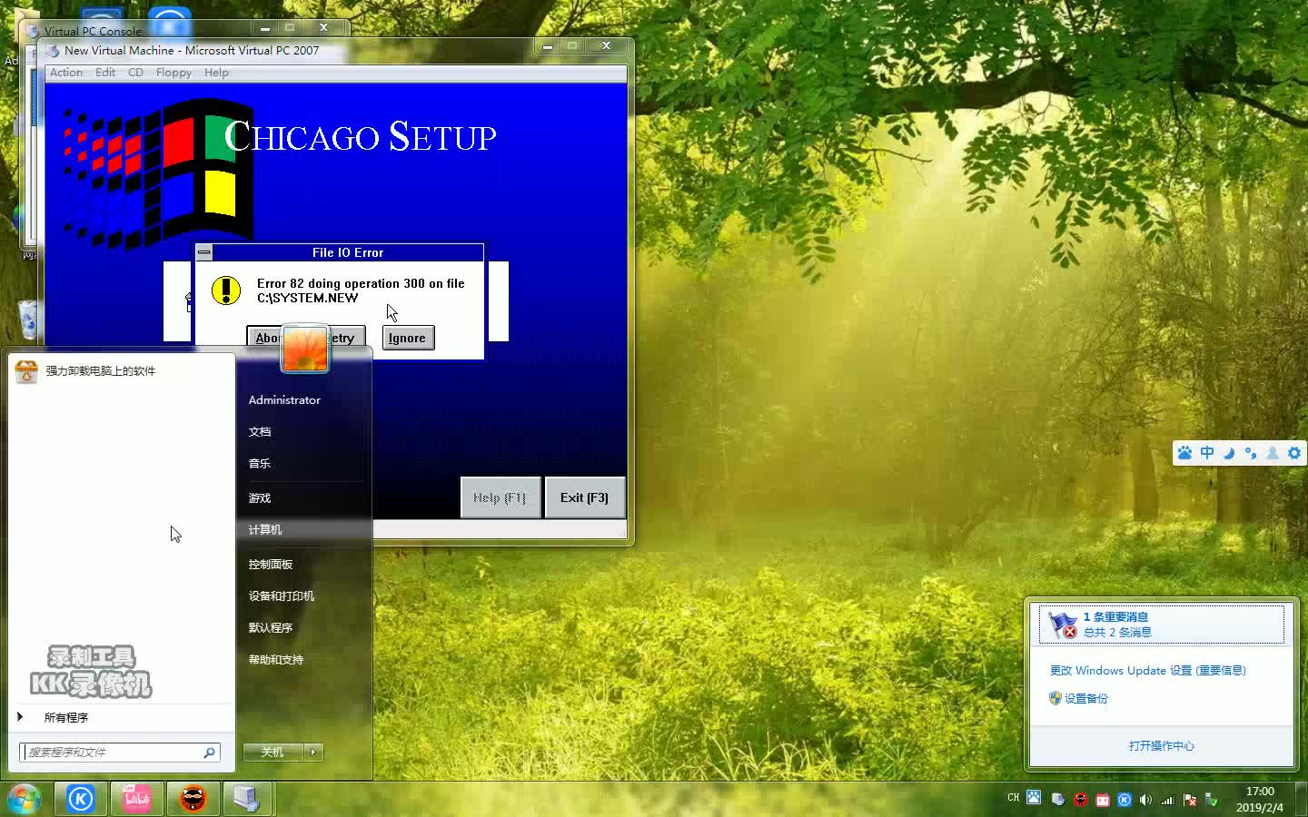This screenshot has height=817, width=1308.
Task: Open 文档 from the Start menu
Action: [260, 432]
